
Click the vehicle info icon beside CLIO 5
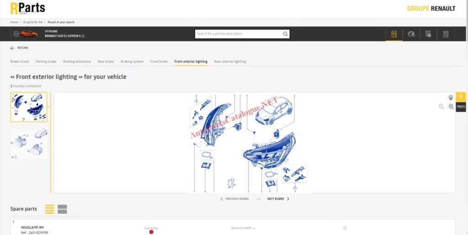click(x=83, y=36)
